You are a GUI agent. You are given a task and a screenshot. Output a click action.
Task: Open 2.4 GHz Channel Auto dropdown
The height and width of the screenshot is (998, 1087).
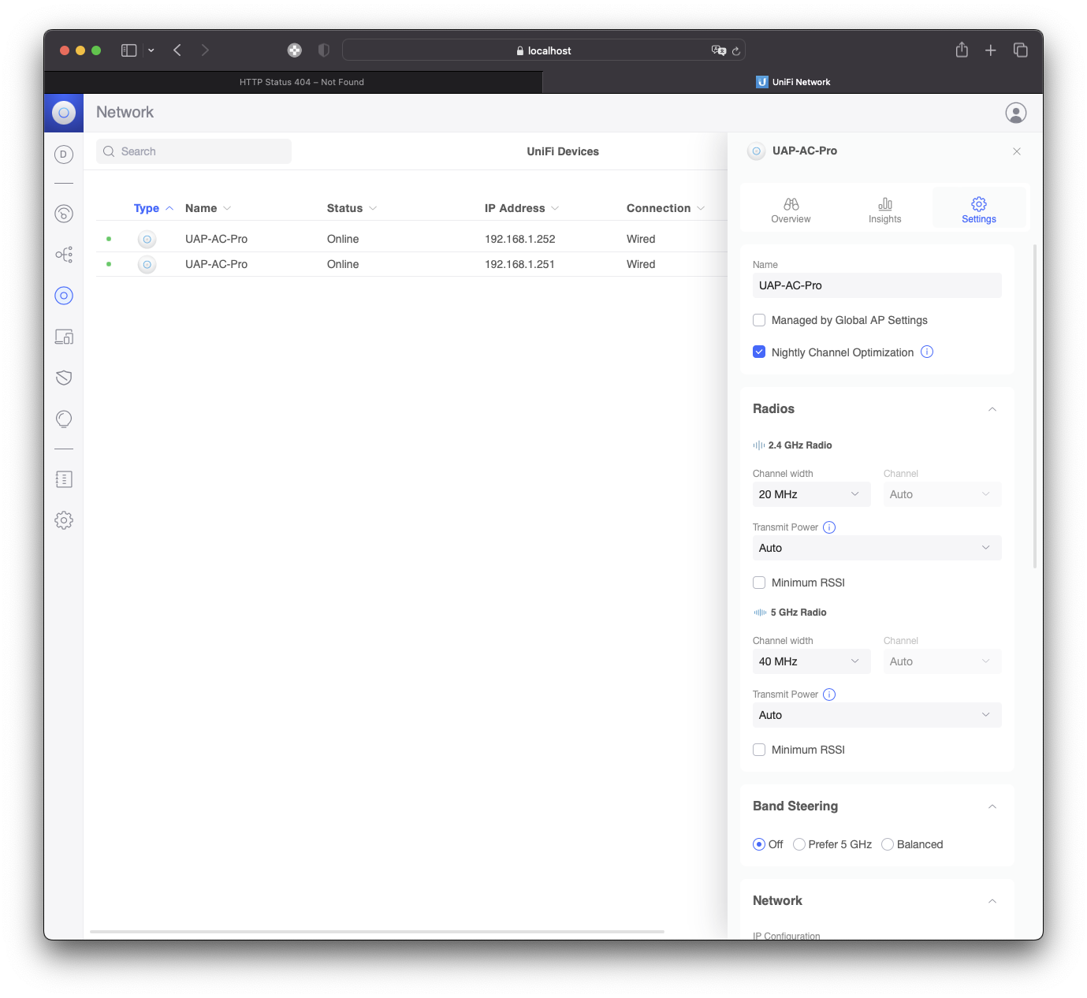(x=942, y=494)
